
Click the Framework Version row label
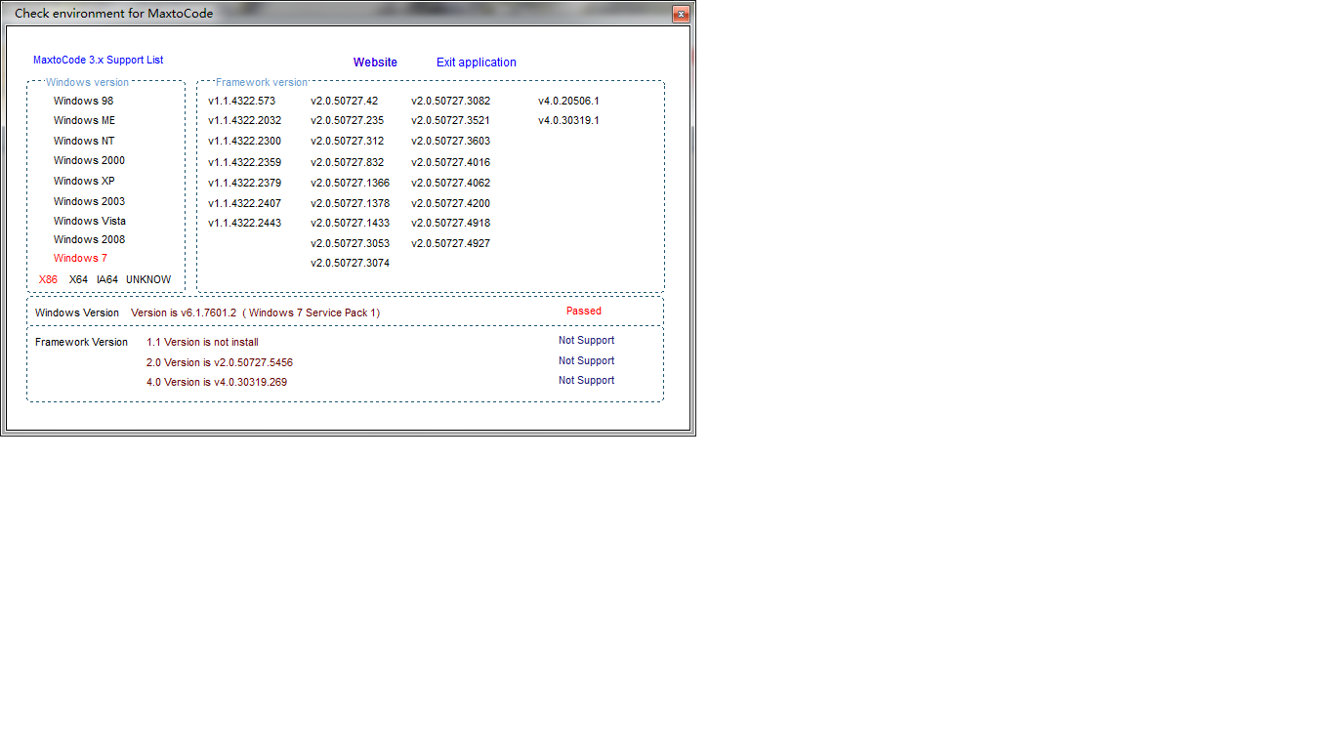point(82,342)
